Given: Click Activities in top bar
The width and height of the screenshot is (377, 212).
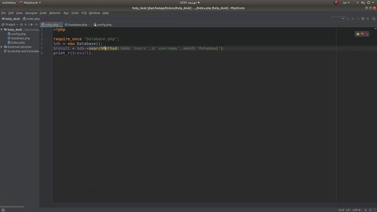Looking at the screenshot, I should [x=9, y=2].
